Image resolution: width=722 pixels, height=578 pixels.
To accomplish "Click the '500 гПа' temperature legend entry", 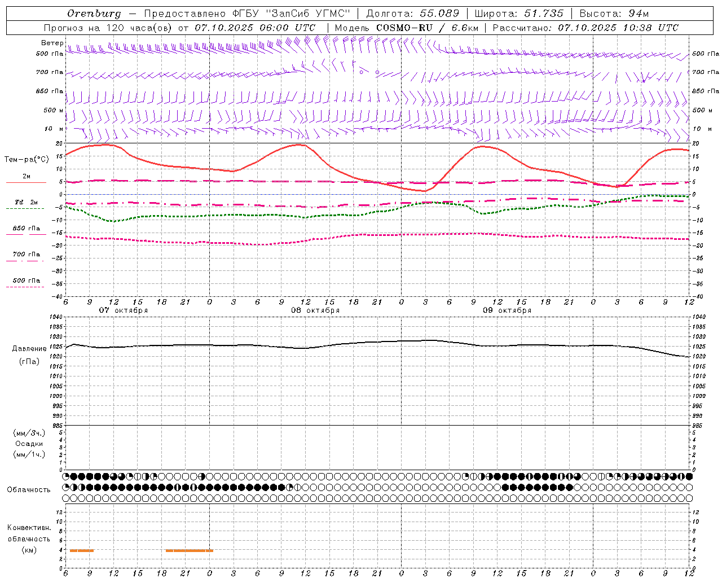I will click(x=27, y=281).
